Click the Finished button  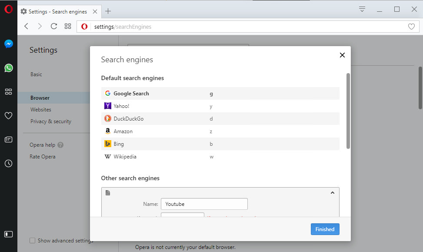point(325,229)
